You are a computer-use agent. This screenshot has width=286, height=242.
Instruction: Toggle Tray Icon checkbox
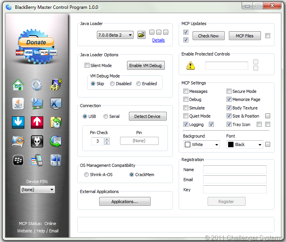coord(229,124)
